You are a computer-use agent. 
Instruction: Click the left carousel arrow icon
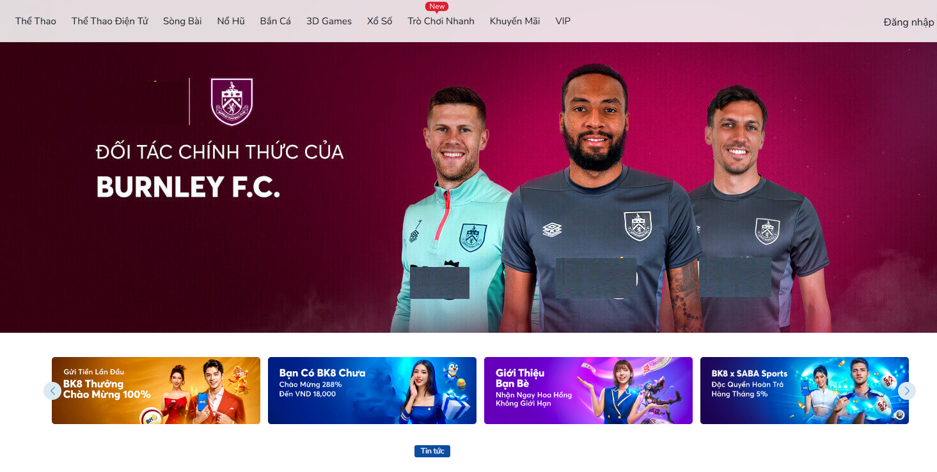click(52, 391)
